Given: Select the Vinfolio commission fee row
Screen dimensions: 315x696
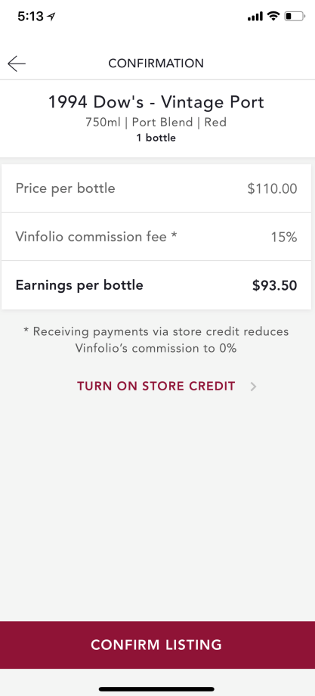Looking at the screenshot, I should tap(156, 237).
